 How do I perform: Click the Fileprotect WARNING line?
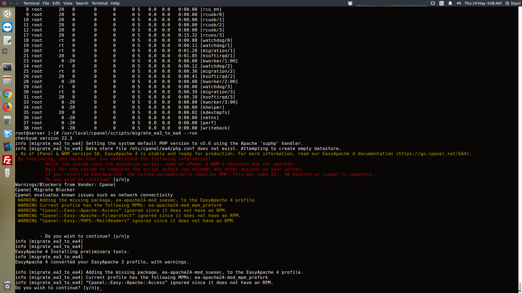[x=129, y=216]
